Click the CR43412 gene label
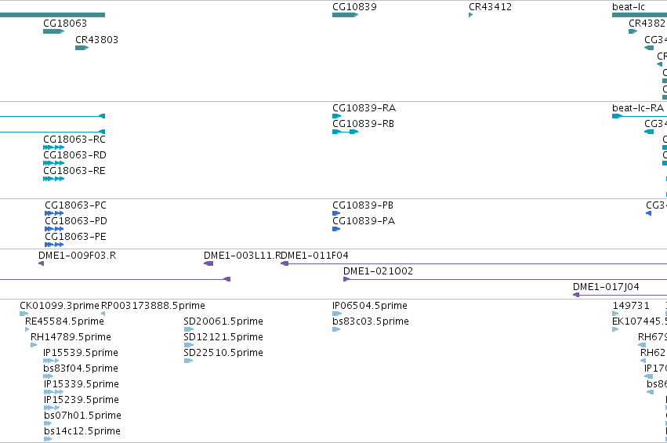667x443 pixels. [490, 7]
